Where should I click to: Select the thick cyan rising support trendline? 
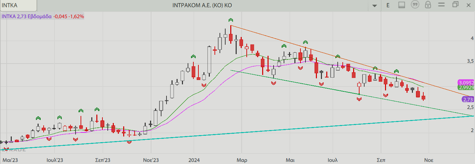(x=237, y=133)
